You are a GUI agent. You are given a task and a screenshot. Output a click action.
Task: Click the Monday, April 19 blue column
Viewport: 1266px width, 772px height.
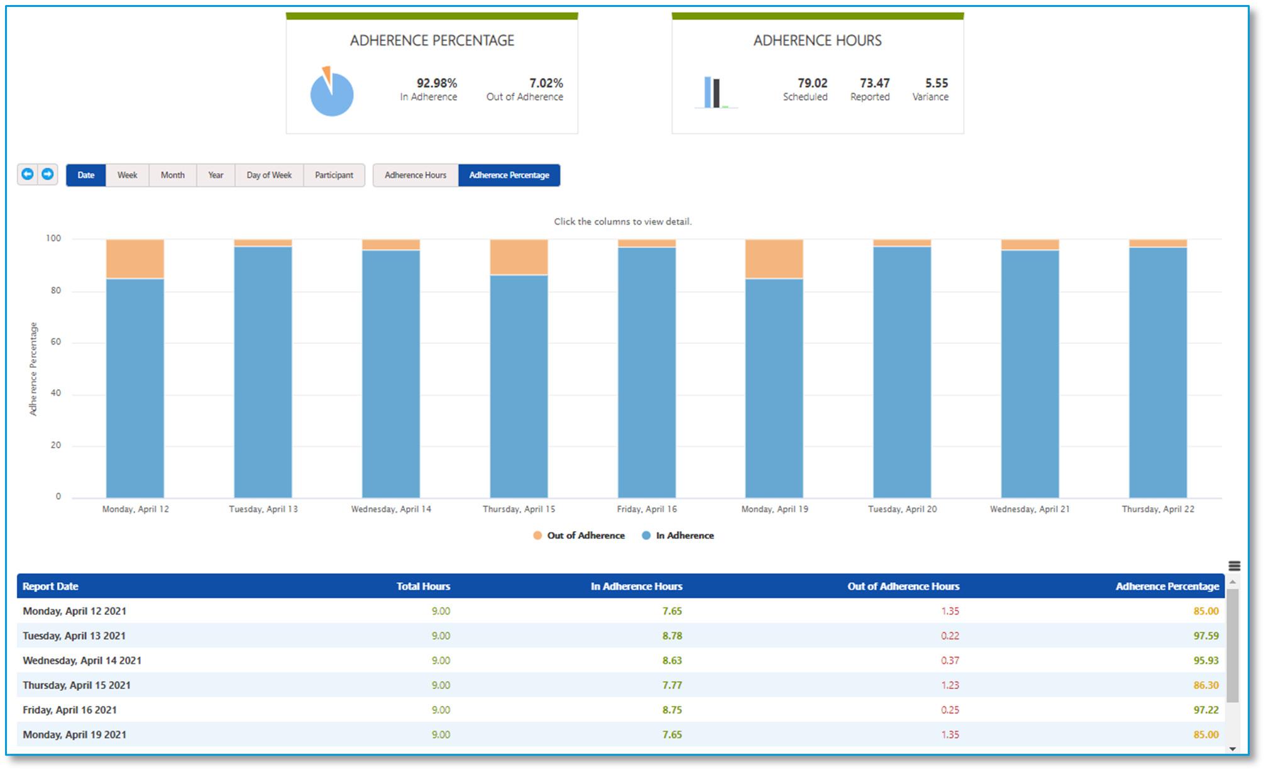click(774, 388)
